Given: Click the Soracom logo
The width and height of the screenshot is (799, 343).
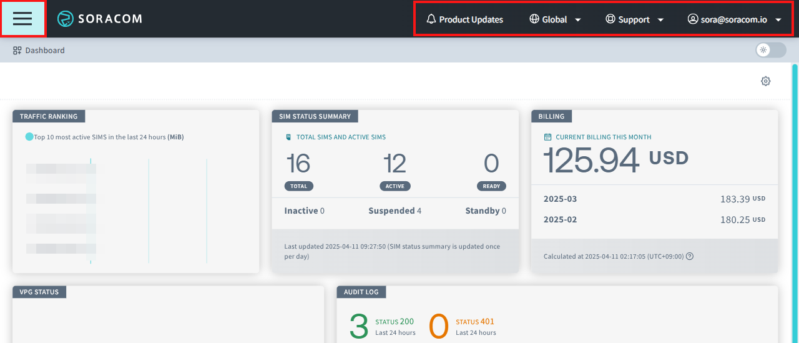Looking at the screenshot, I should [100, 19].
